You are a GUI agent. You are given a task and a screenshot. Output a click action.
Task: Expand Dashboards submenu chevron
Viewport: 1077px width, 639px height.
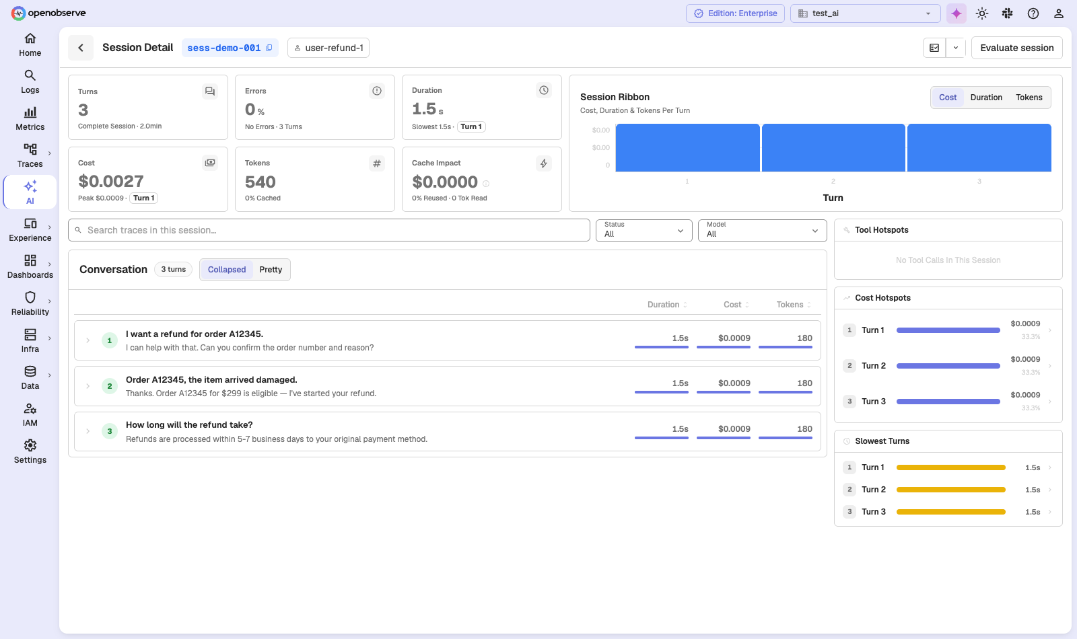[x=50, y=264]
